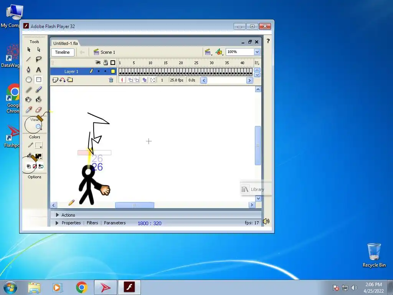The width and height of the screenshot is (393, 295).
Task: Insert a layer folder
Action: coord(70,80)
